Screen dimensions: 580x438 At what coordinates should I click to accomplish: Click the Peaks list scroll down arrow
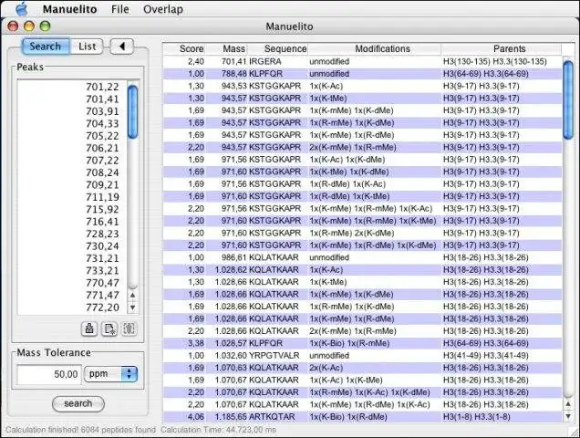(x=132, y=308)
